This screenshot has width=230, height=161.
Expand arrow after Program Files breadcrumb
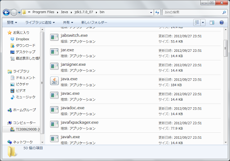(57, 12)
